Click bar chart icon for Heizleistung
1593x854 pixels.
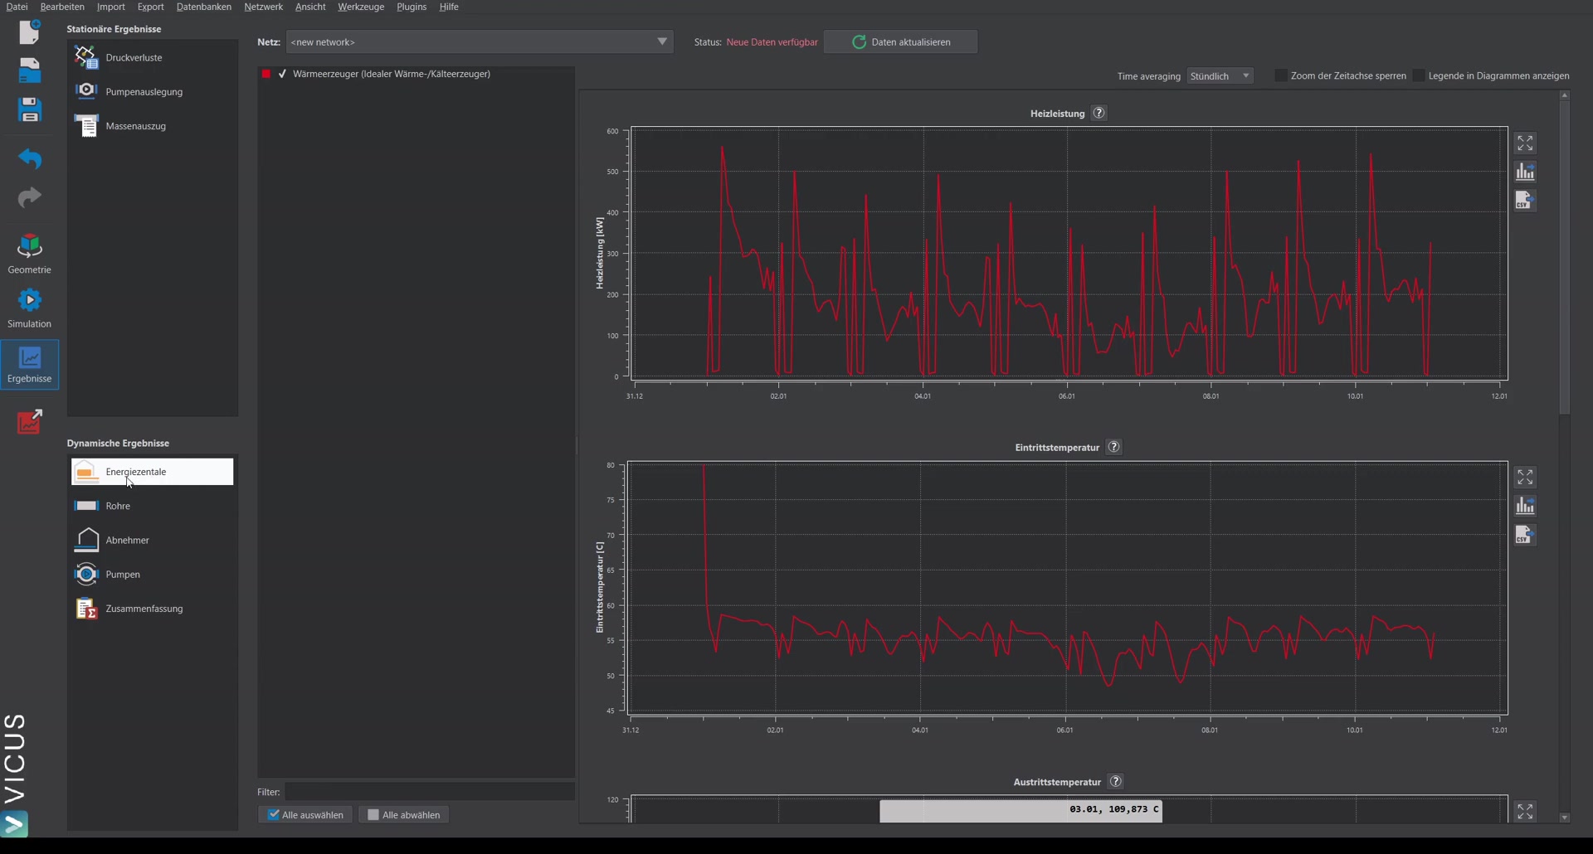coord(1525,172)
